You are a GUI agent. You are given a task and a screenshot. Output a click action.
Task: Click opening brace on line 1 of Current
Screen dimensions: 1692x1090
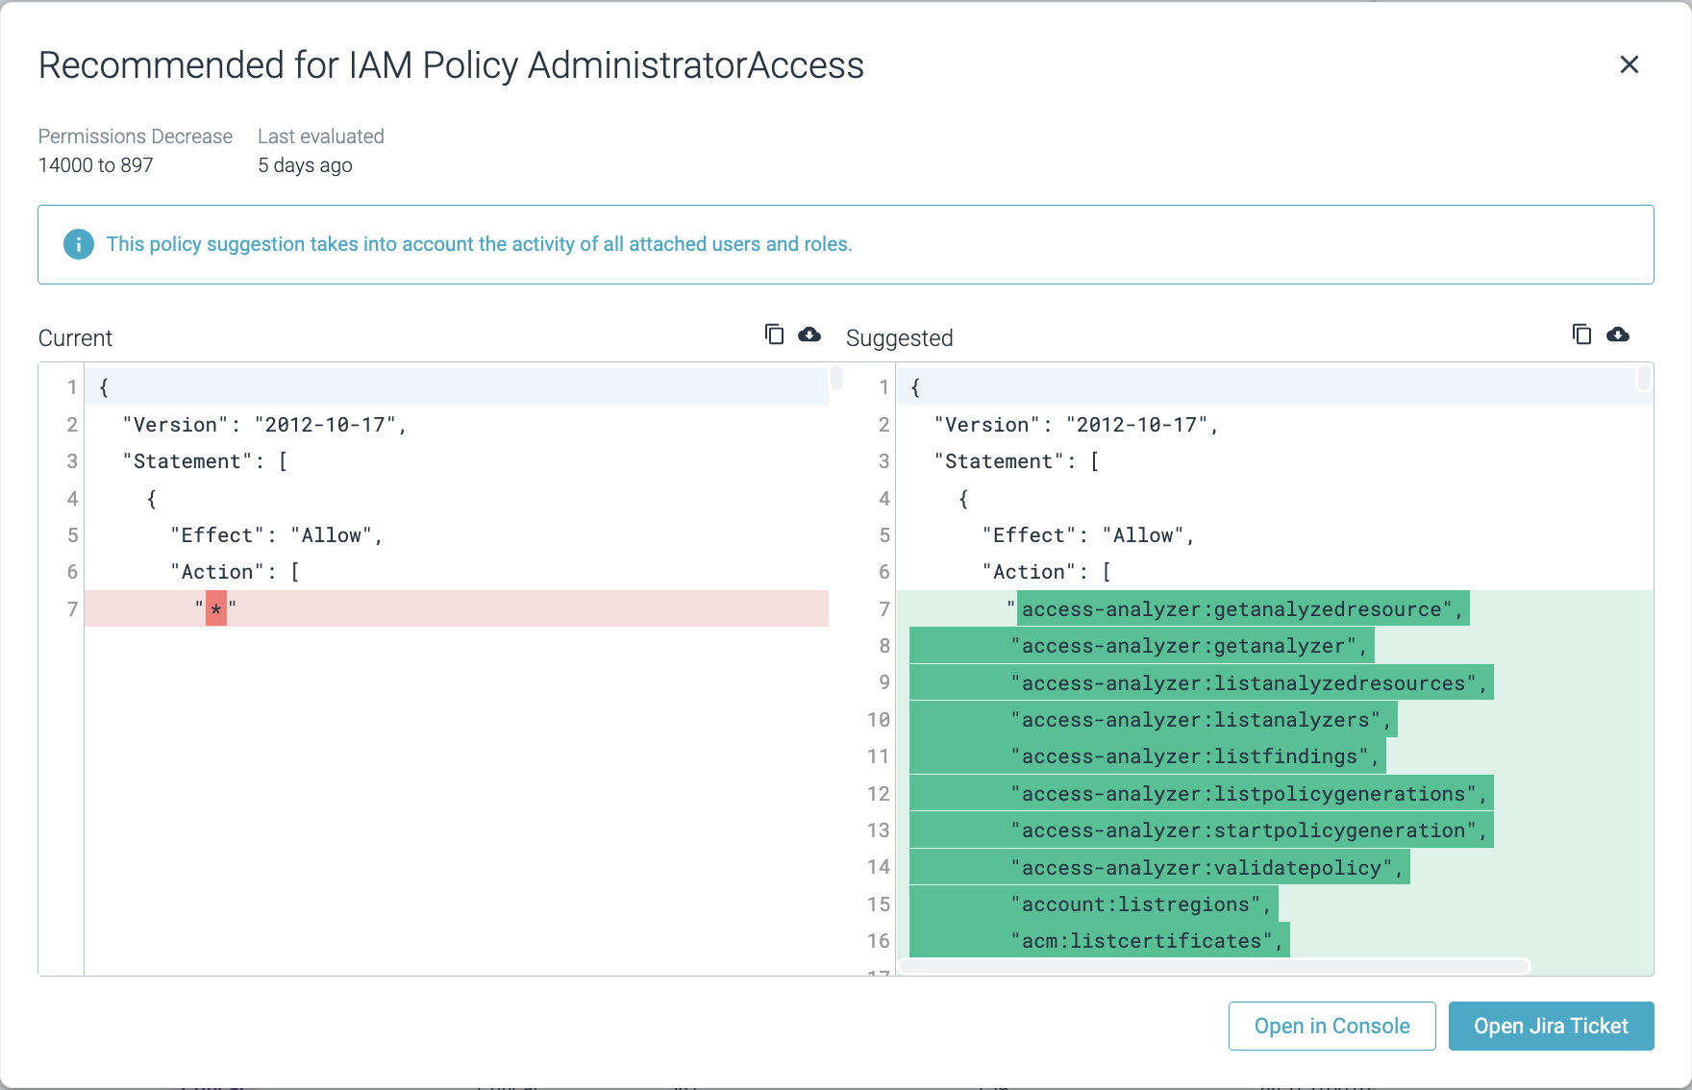(x=104, y=387)
